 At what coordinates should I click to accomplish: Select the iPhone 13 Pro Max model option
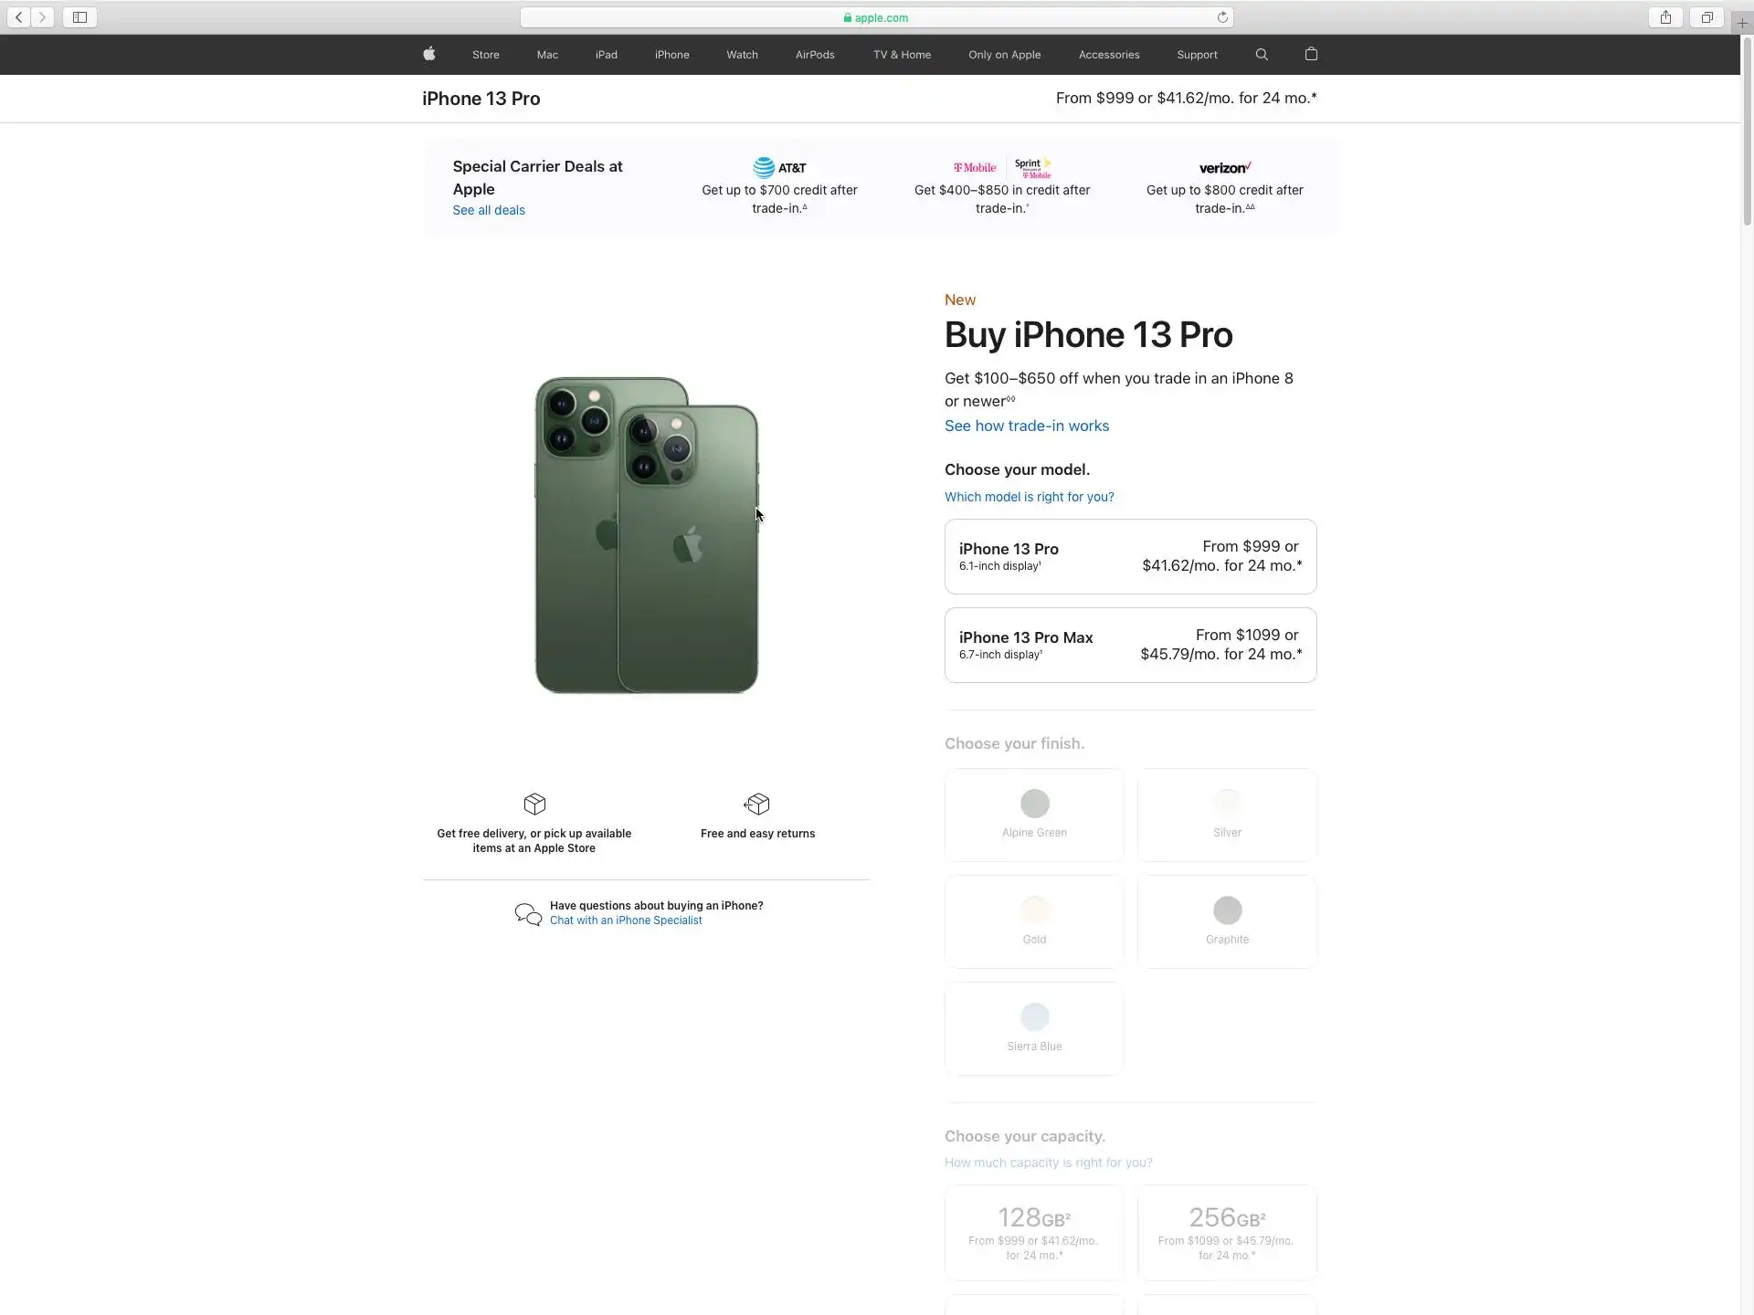1130,645
